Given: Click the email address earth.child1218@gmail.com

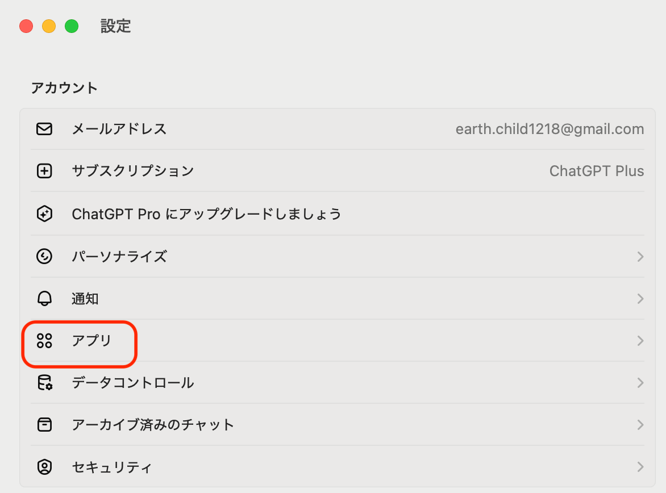Looking at the screenshot, I should (x=550, y=129).
